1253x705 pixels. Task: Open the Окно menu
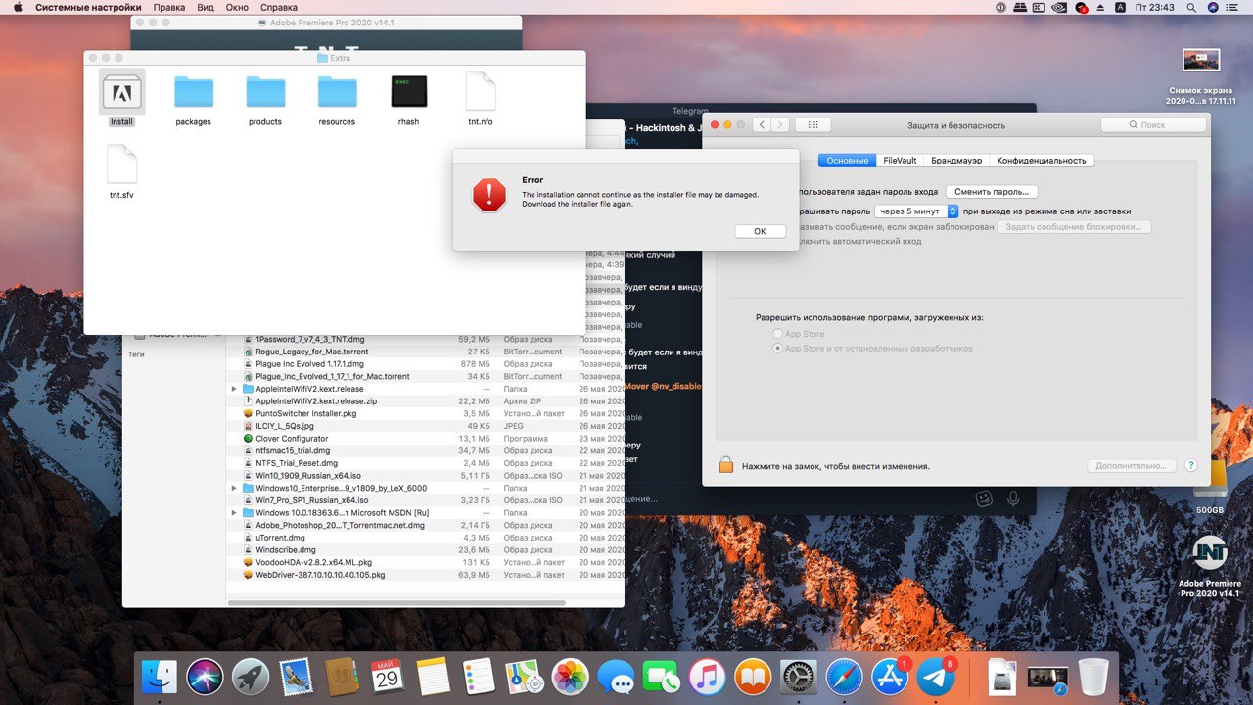pyautogui.click(x=237, y=7)
